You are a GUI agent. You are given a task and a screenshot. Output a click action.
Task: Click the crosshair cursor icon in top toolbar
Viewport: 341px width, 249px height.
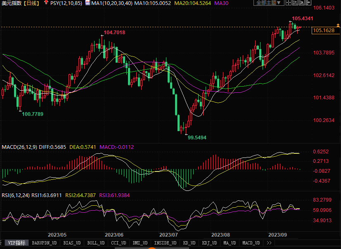pos(289,2)
